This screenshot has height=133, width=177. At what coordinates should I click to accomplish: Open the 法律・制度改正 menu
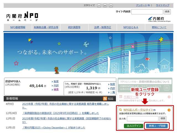103,27
